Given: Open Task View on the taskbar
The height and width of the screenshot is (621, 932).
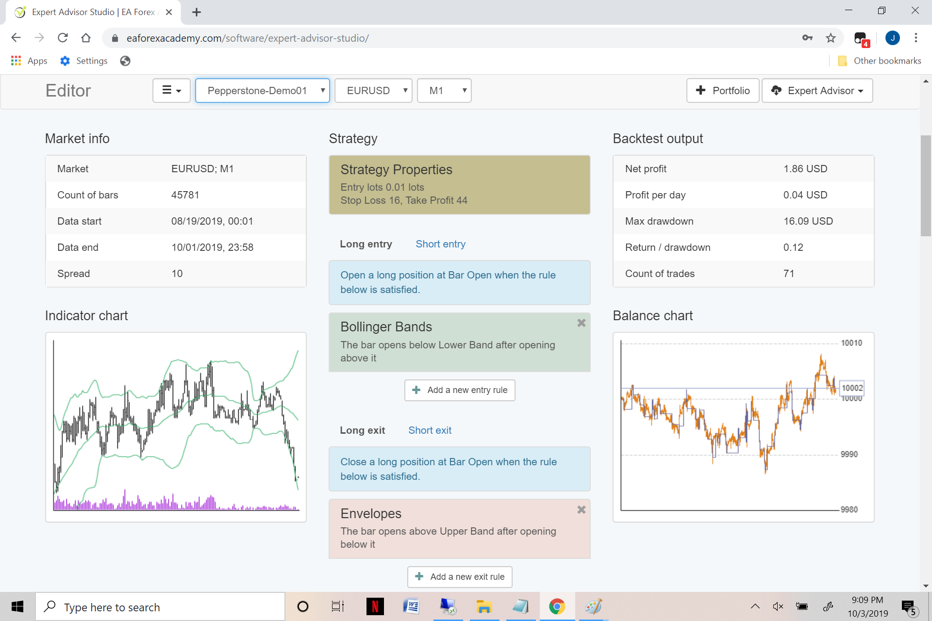Looking at the screenshot, I should [x=337, y=606].
